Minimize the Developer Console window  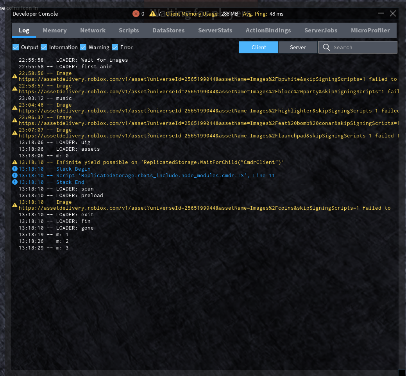tap(381, 13)
